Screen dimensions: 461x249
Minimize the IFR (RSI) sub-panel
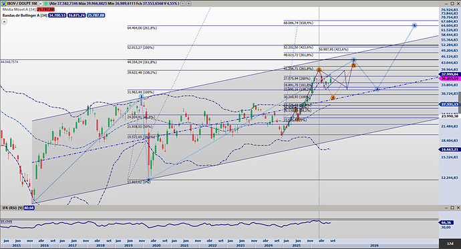coord(446,208)
